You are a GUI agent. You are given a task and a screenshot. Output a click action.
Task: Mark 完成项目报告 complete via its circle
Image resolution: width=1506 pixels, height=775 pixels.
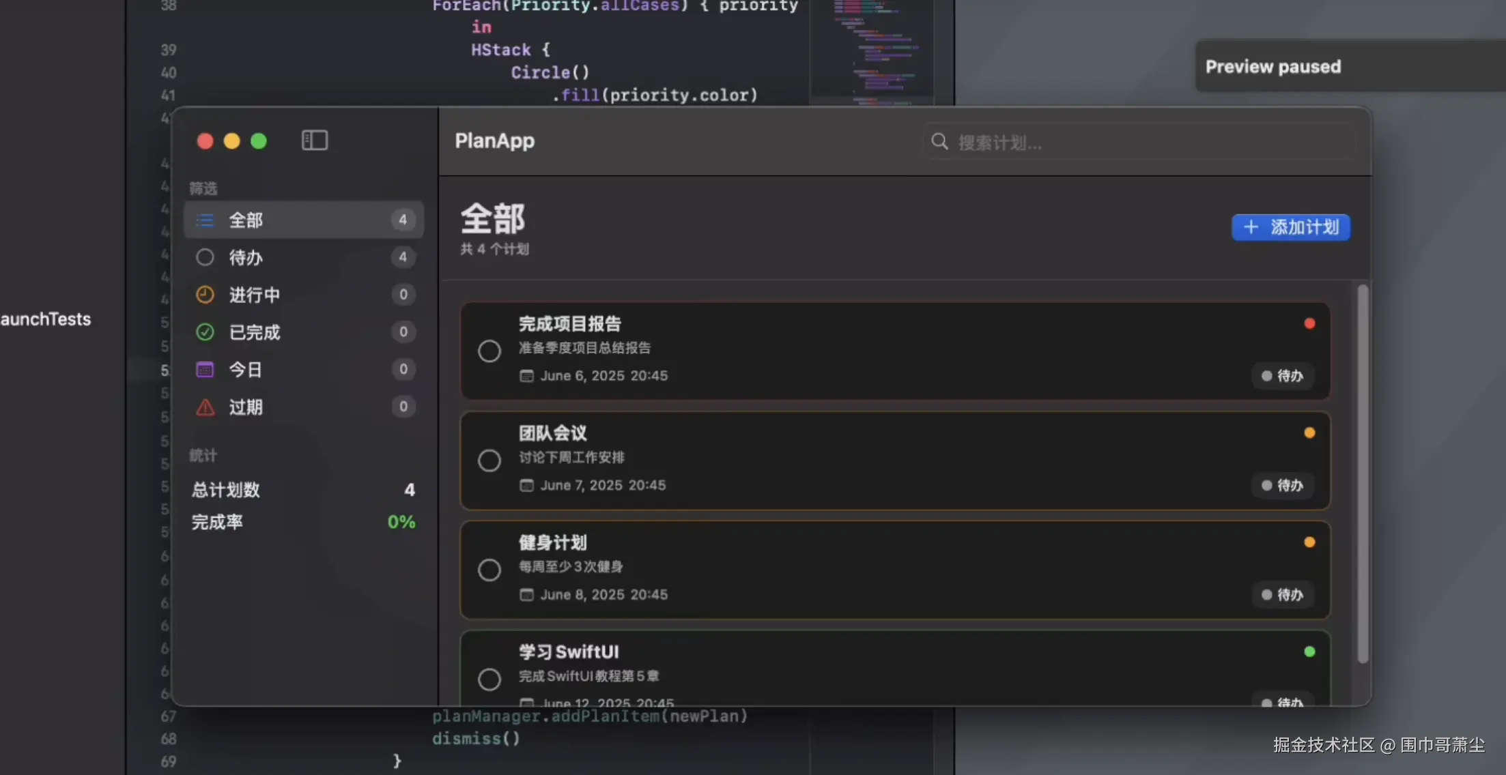tap(489, 351)
